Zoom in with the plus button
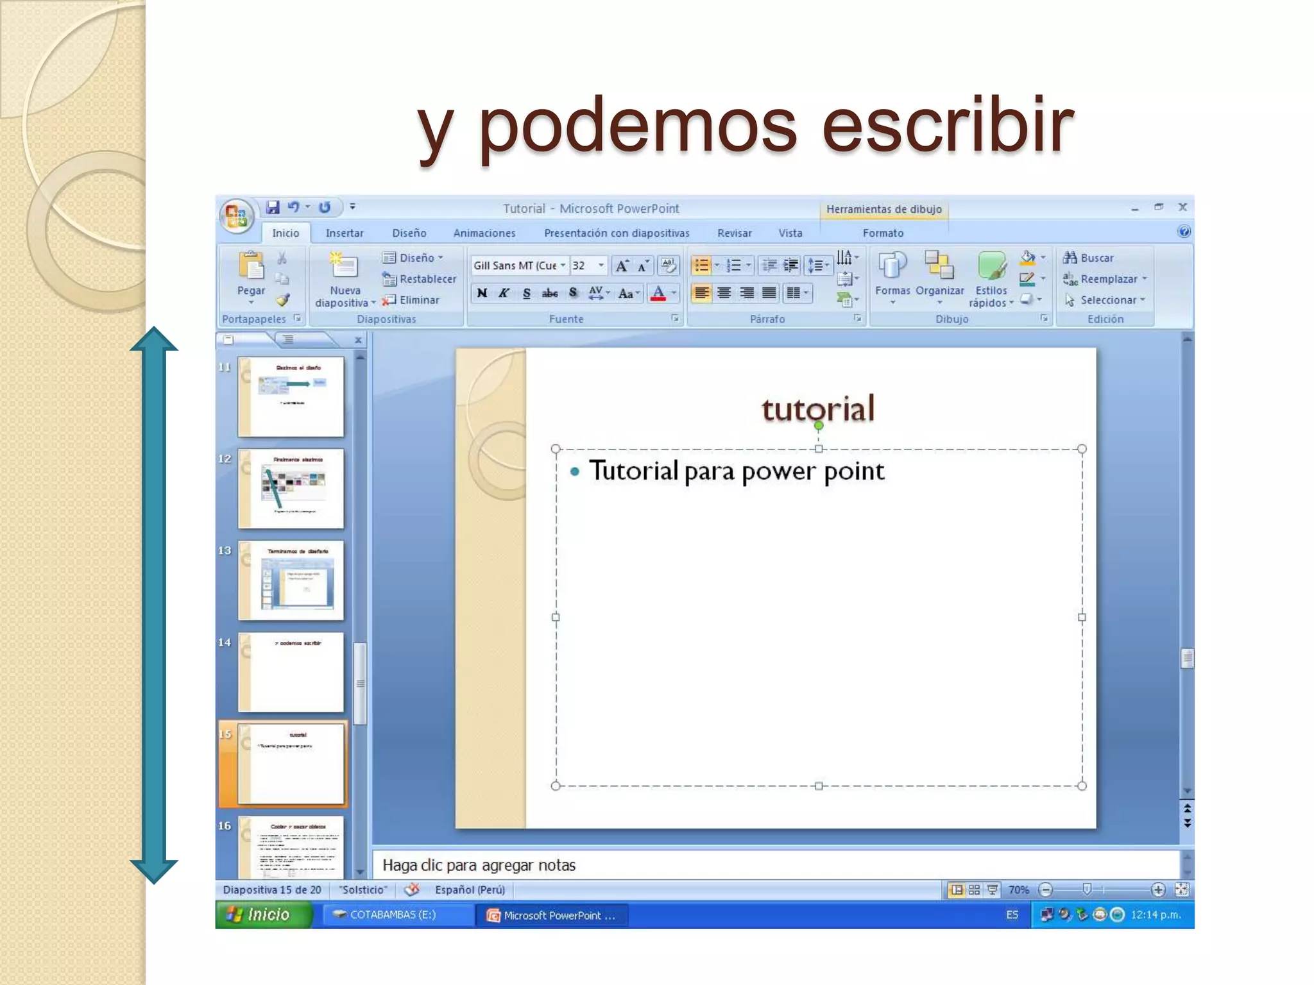Viewport: 1314px width, 985px height. coord(1158,889)
